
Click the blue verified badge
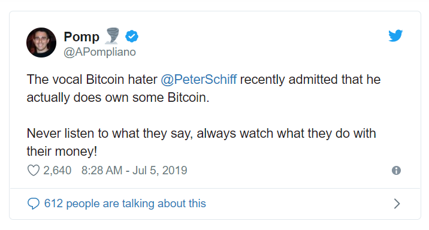132,37
